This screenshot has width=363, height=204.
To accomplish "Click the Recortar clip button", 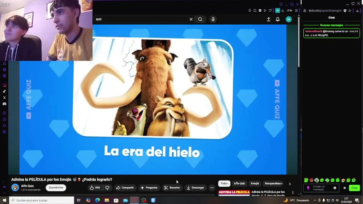I will pos(172,188).
